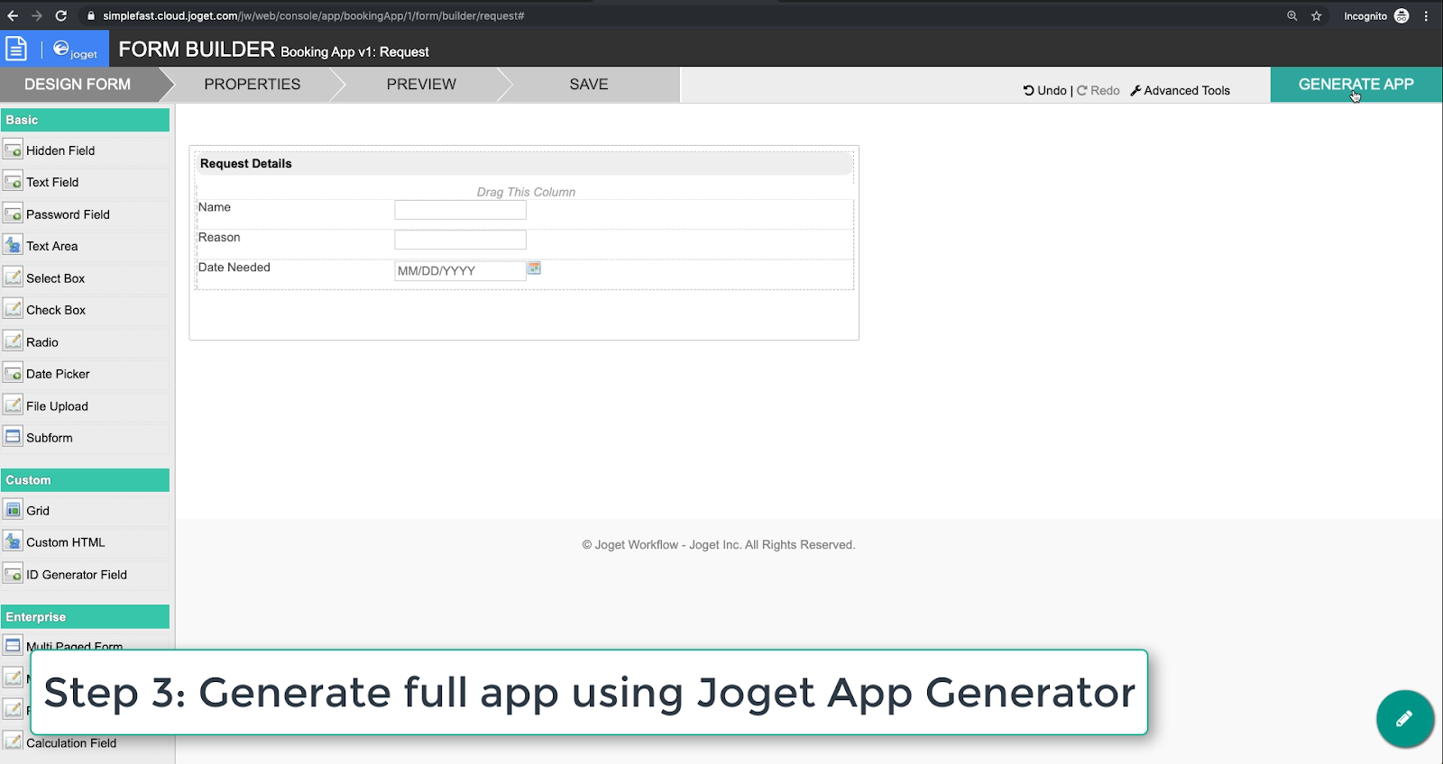
Task: Click the Incognito profile indicator
Action: pos(1376,15)
